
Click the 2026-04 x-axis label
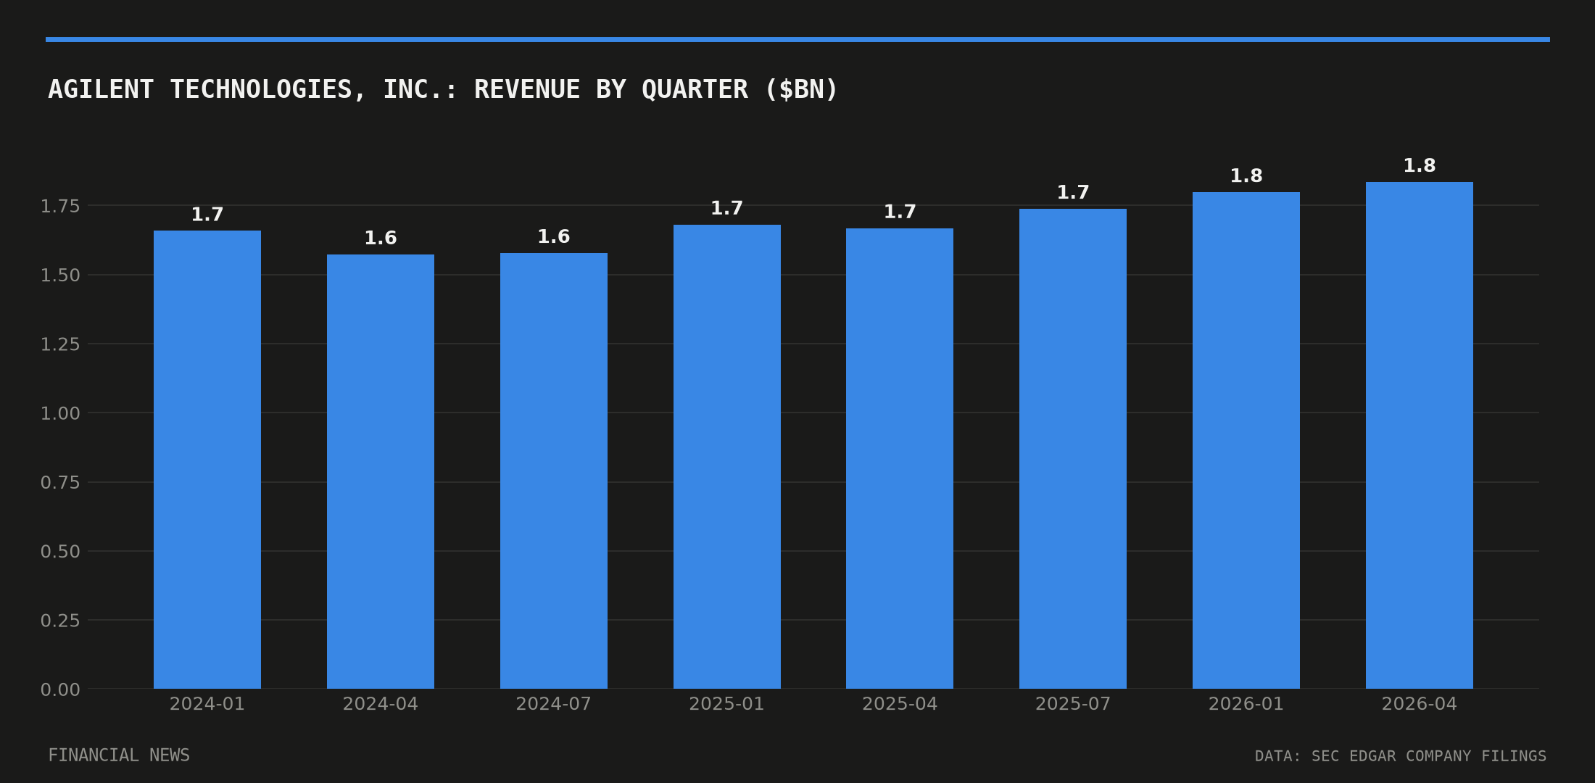point(1420,704)
